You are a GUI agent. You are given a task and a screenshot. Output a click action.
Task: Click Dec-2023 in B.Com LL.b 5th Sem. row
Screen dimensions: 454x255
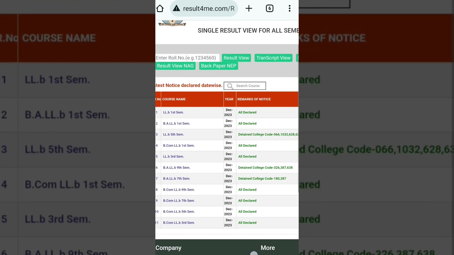pyautogui.click(x=229, y=211)
